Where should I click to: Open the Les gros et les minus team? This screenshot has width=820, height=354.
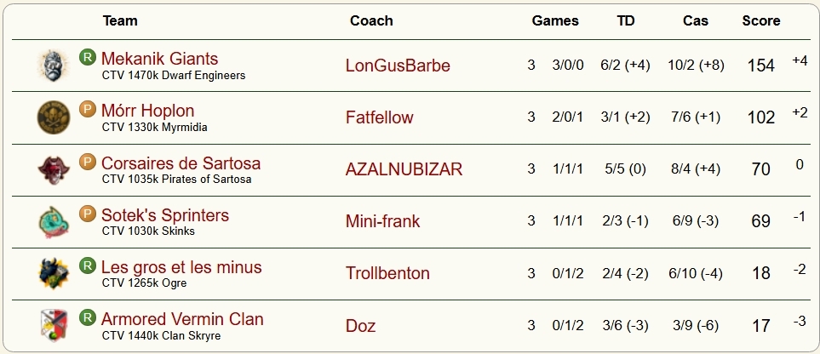pyautogui.click(x=181, y=267)
